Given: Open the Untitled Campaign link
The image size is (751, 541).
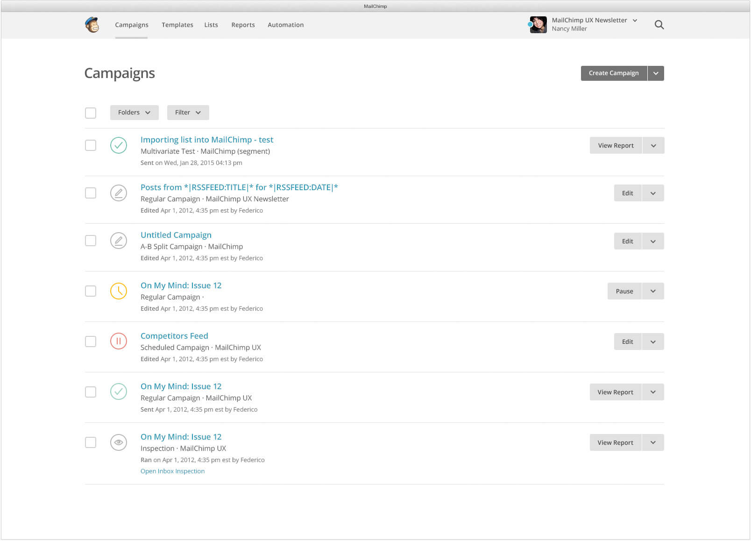Looking at the screenshot, I should 176,235.
